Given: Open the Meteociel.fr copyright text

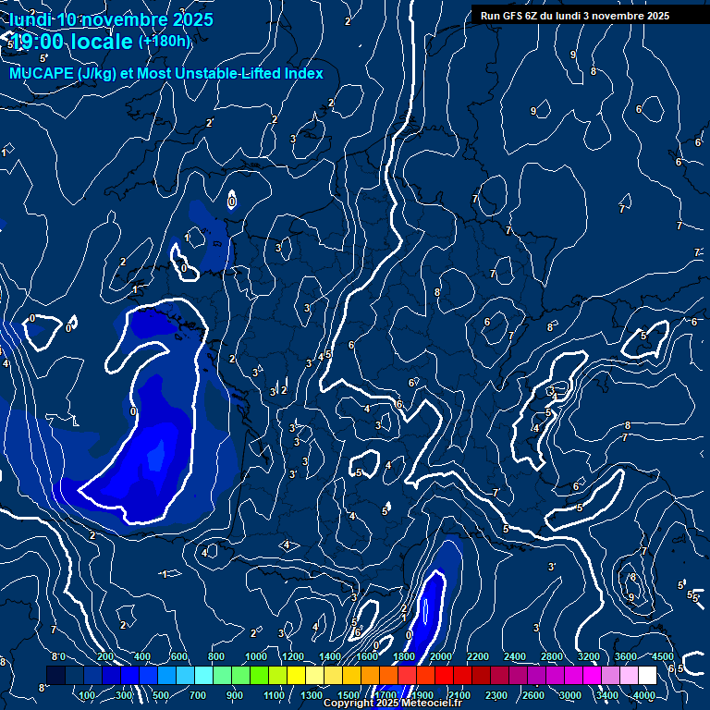Looking at the screenshot, I should (x=393, y=704).
